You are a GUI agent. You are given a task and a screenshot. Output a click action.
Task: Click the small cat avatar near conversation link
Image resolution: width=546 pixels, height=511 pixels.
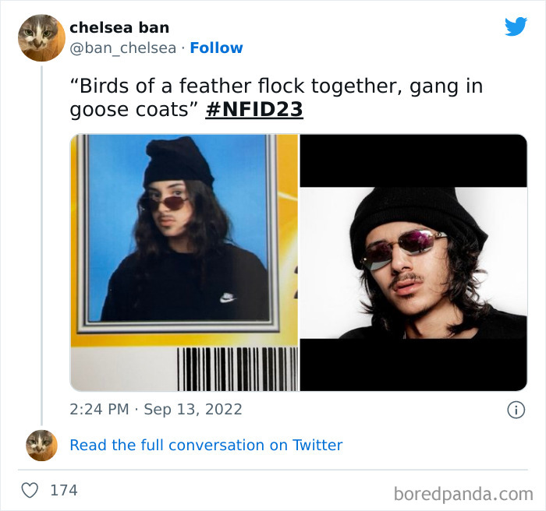41,446
